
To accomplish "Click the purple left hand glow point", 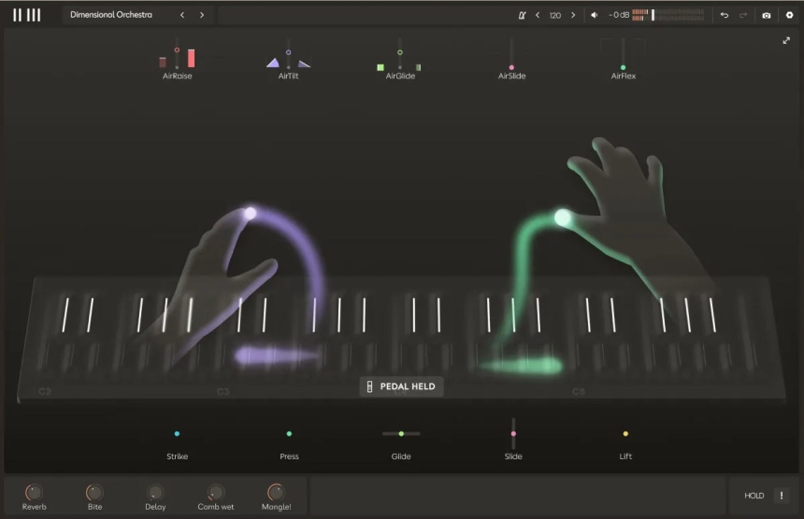I will click(x=251, y=213).
